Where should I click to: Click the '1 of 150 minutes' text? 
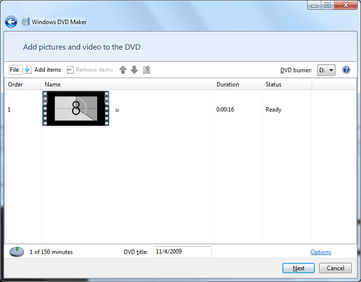51,252
